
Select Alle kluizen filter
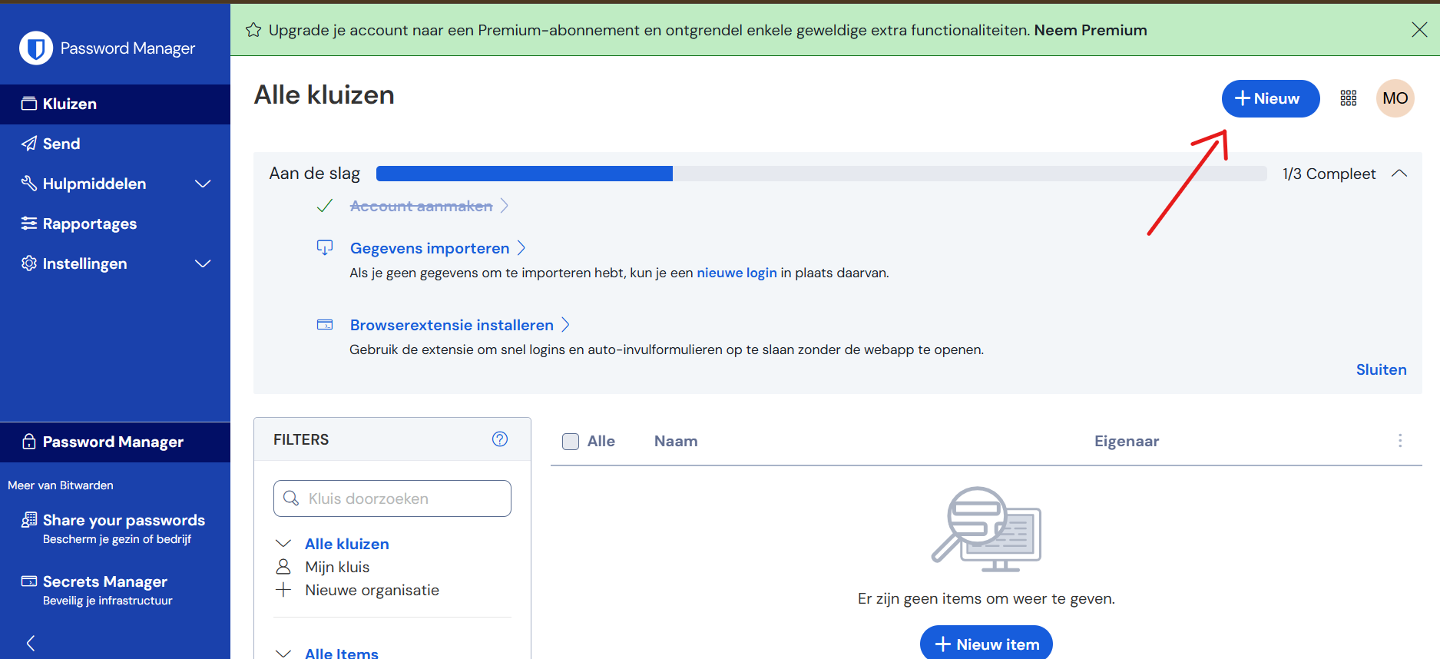(347, 544)
